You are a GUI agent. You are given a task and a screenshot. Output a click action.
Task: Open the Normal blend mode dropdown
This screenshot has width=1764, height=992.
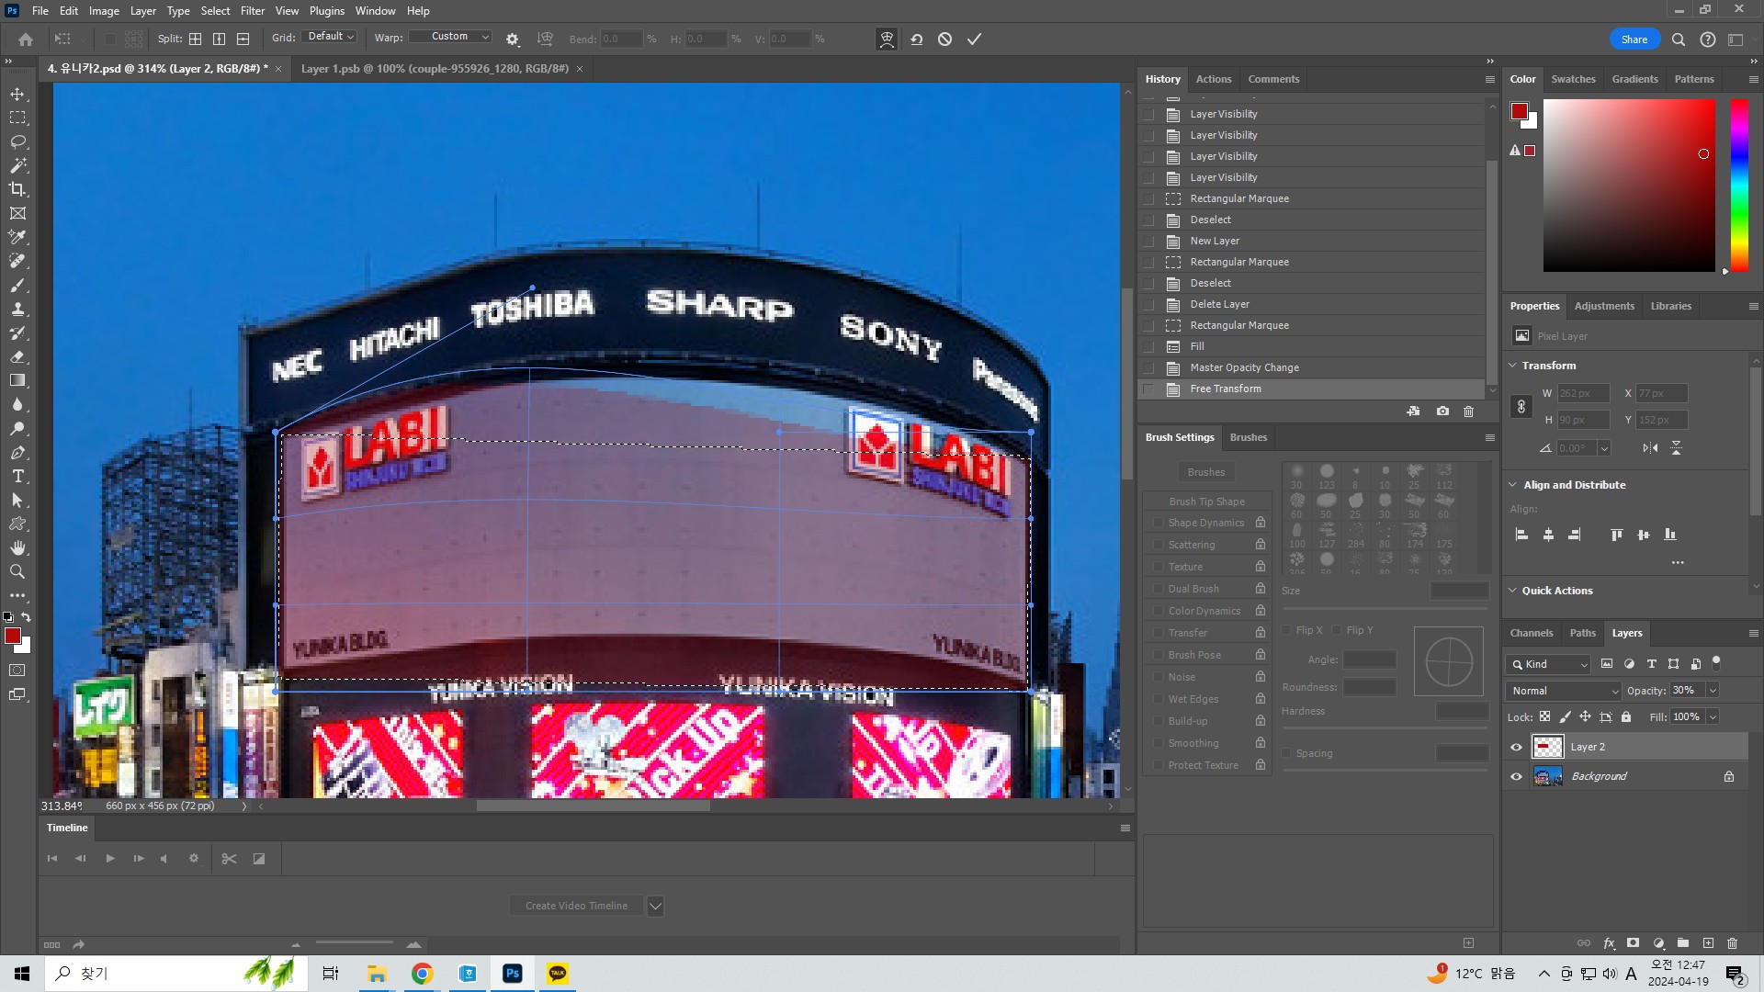(1563, 691)
